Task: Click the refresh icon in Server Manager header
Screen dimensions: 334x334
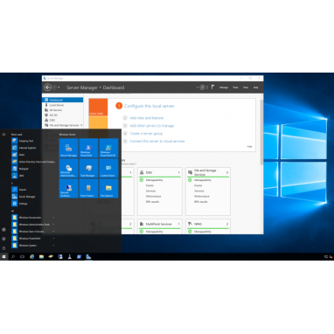Action: (202, 87)
